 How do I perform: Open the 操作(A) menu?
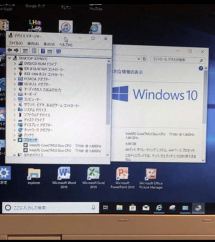coord(33,43)
